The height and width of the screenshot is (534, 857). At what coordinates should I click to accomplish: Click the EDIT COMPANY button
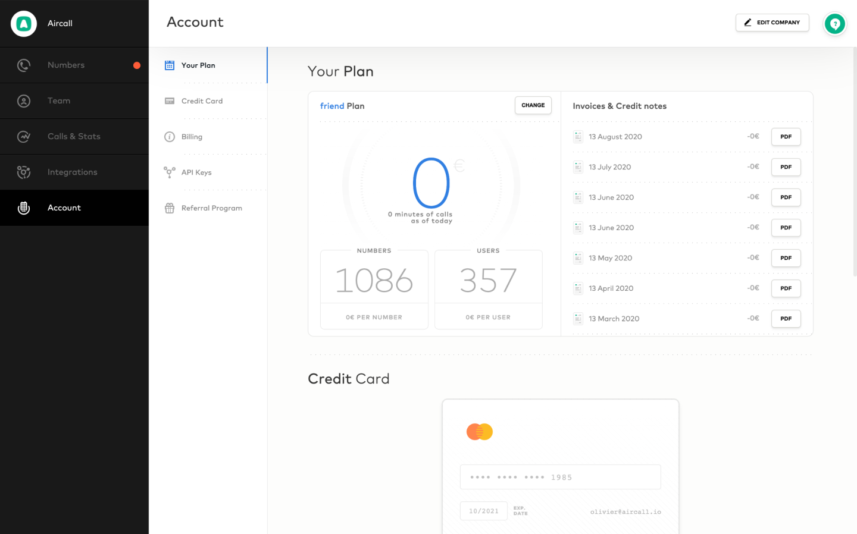(772, 22)
